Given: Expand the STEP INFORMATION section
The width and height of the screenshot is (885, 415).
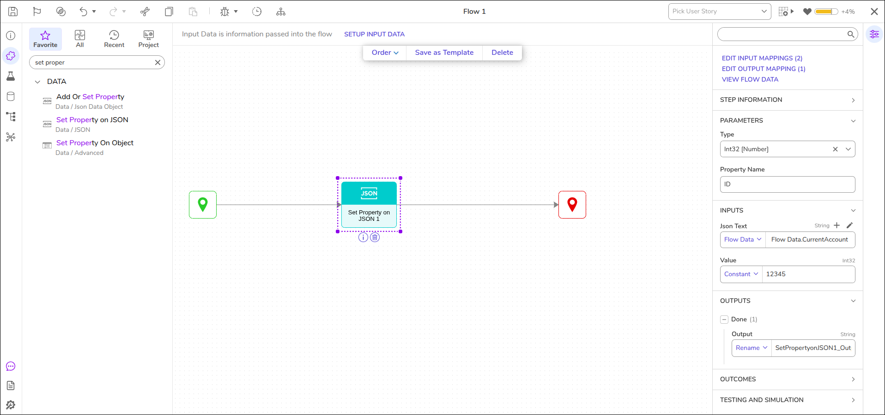Looking at the screenshot, I should pyautogui.click(x=788, y=100).
